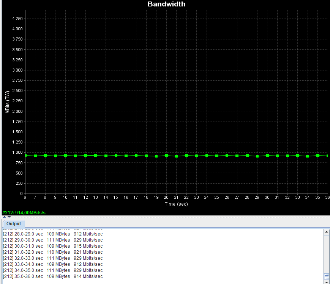Click the split pane collapse-up arrow
The height and width of the screenshot is (284, 330).
[5, 217]
